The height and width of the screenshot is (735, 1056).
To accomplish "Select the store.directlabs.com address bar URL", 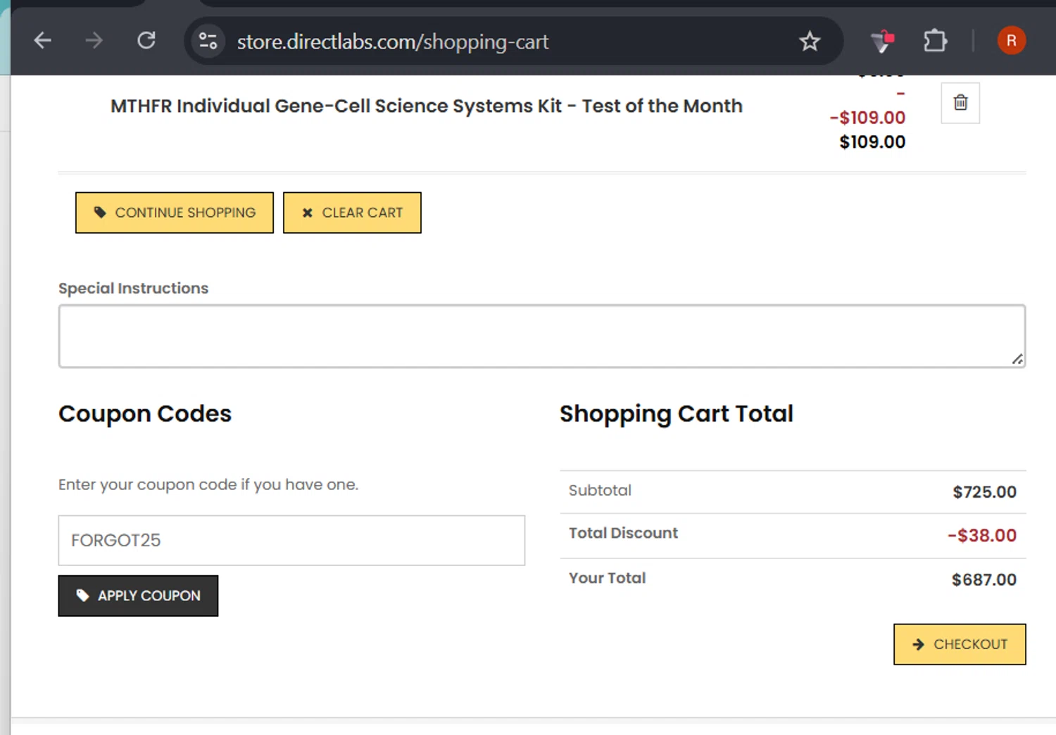I will (392, 42).
